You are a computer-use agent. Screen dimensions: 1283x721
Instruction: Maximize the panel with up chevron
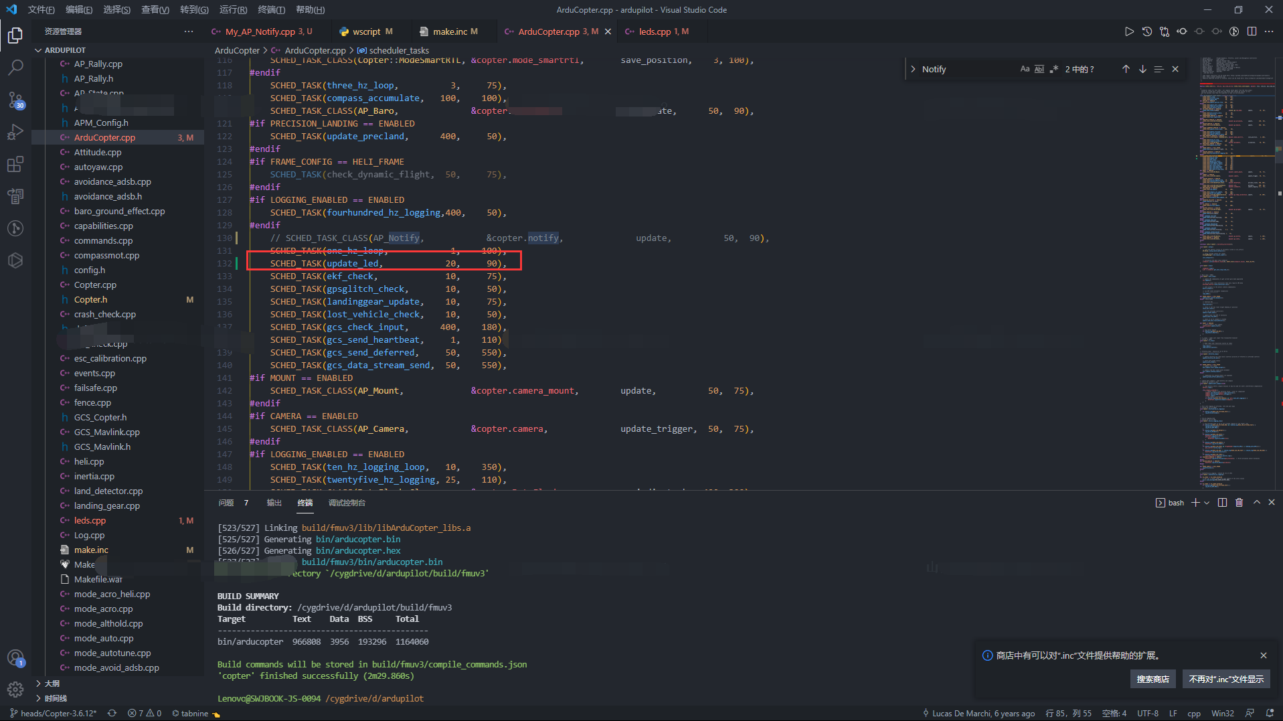(1256, 503)
